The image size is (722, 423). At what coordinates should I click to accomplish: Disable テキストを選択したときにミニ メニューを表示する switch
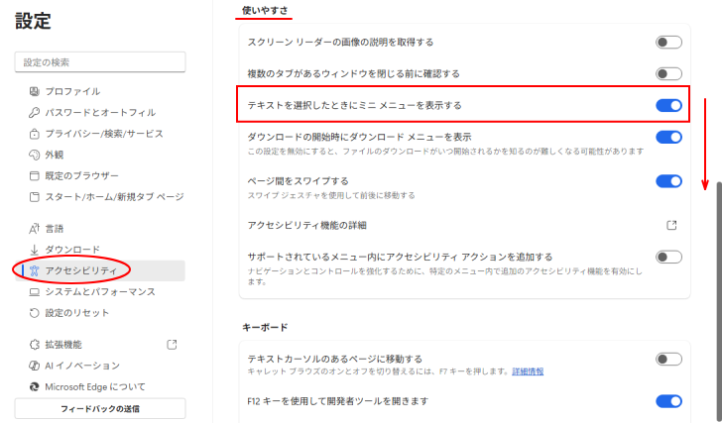[x=668, y=105]
